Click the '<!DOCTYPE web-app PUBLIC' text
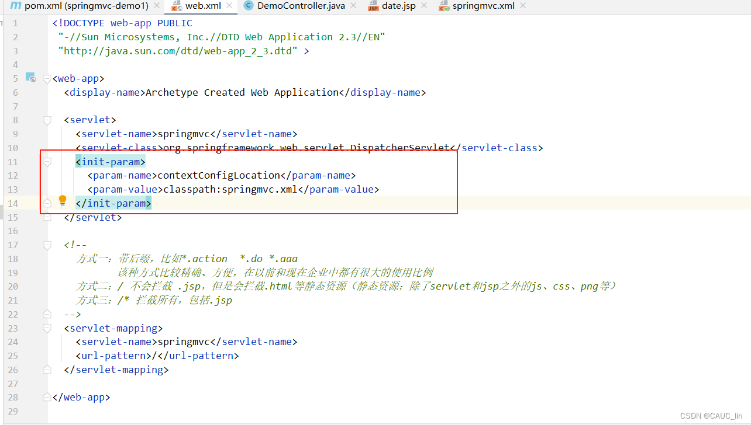Image resolution: width=751 pixels, height=425 pixels. [122, 23]
